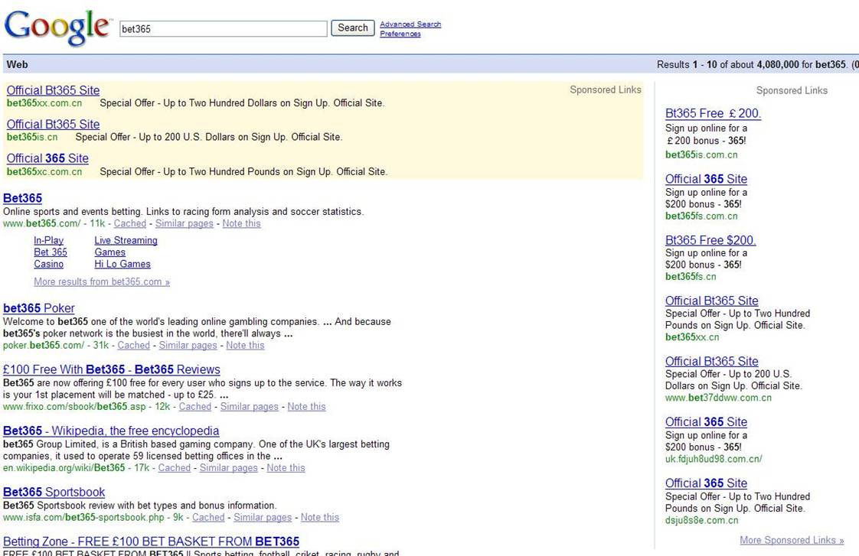This screenshot has width=859, height=556.
Task: Open the Cached link for en.wikipedia.org result
Action: tap(175, 468)
